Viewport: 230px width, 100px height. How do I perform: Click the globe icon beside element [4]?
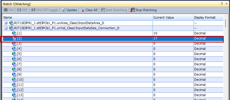point(14,49)
